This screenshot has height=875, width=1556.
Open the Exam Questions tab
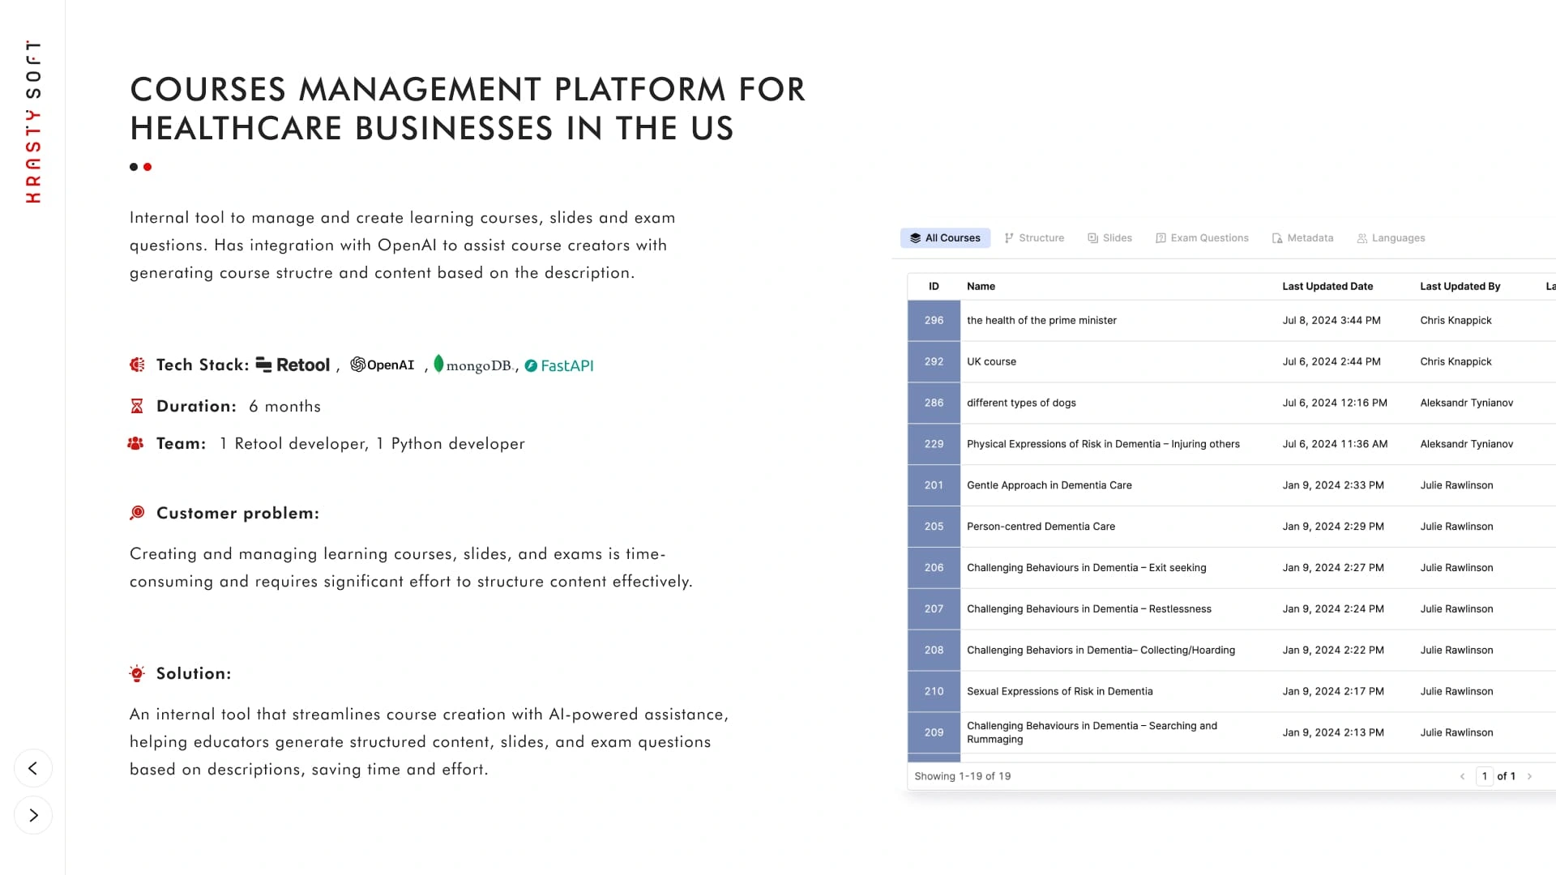[1202, 237]
